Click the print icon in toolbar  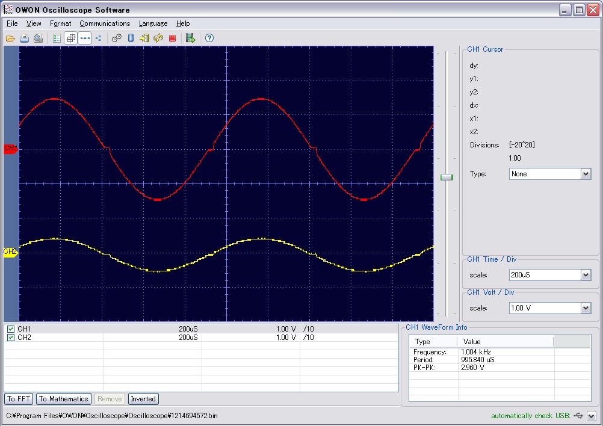(24, 38)
